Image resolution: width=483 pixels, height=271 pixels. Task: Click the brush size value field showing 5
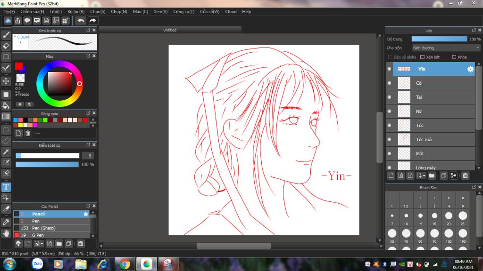[x=88, y=156]
